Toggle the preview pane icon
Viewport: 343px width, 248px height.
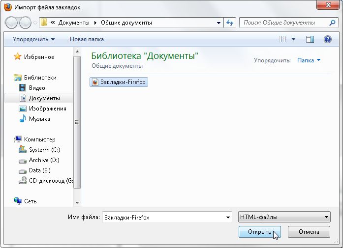[310, 39]
